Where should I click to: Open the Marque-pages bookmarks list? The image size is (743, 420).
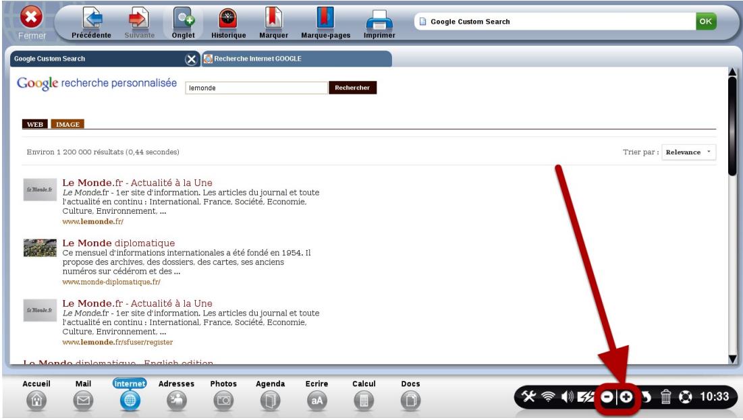click(325, 18)
